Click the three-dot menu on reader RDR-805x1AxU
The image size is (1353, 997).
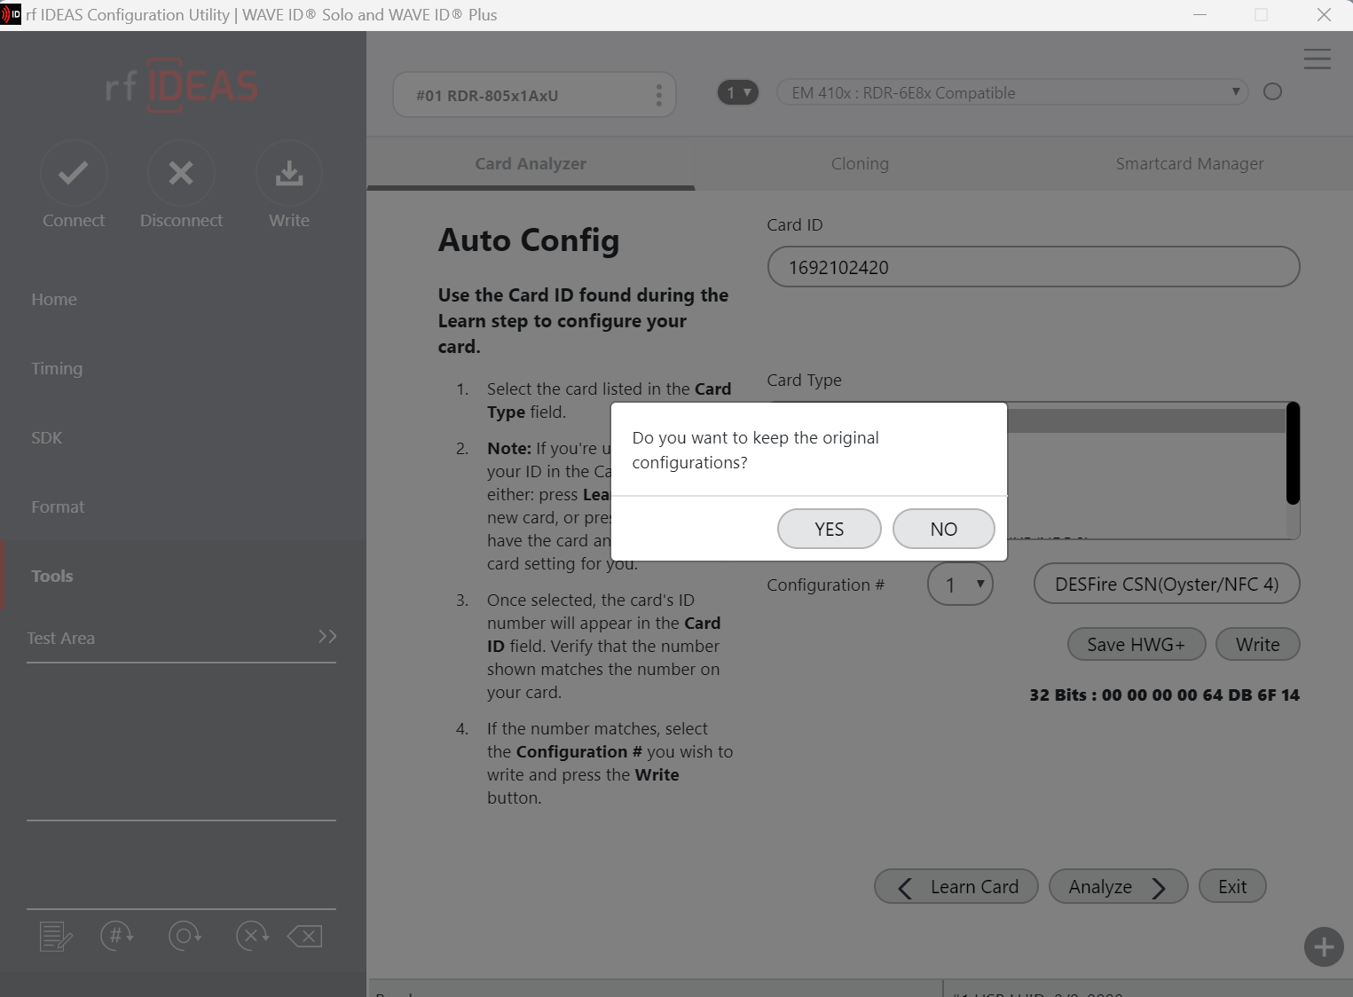(x=658, y=95)
